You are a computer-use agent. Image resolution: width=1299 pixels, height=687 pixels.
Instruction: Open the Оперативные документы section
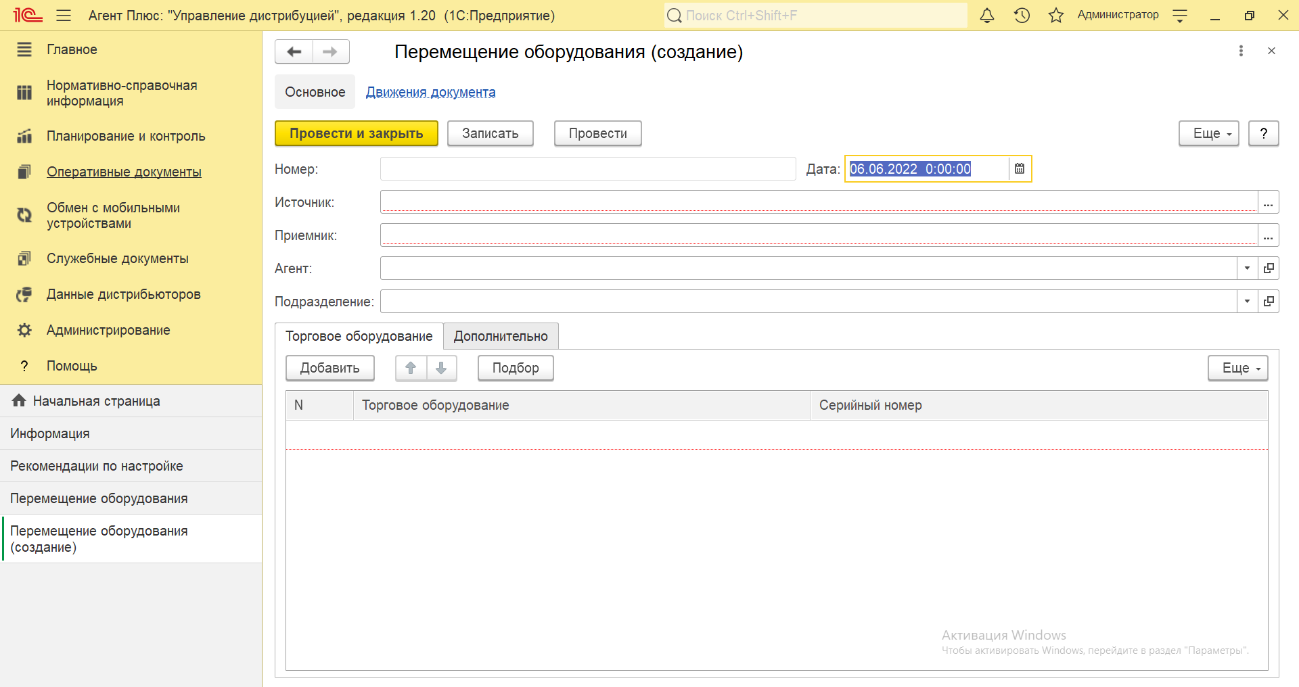coord(124,172)
